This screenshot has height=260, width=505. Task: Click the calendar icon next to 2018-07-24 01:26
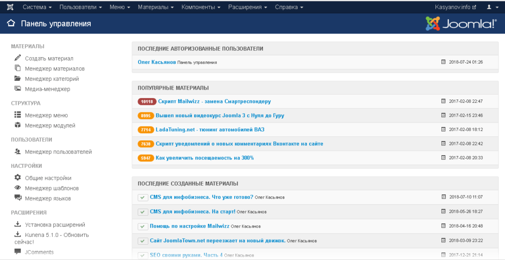coord(443,62)
